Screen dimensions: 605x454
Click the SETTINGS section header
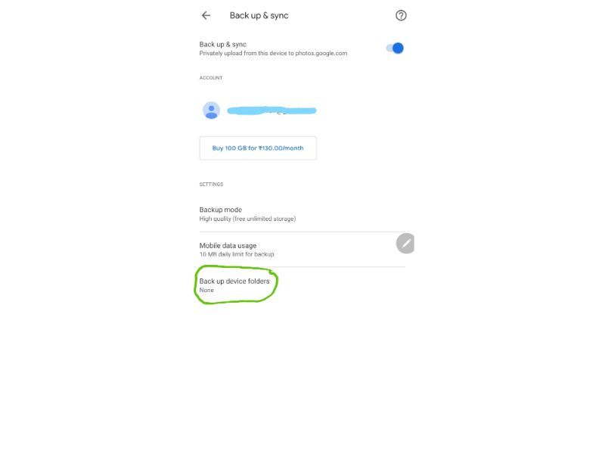[x=211, y=184]
